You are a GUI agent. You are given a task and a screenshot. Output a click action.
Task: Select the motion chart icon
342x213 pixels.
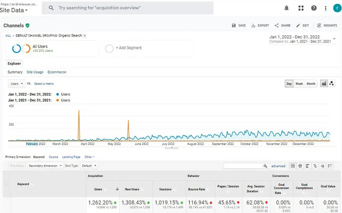332,84
